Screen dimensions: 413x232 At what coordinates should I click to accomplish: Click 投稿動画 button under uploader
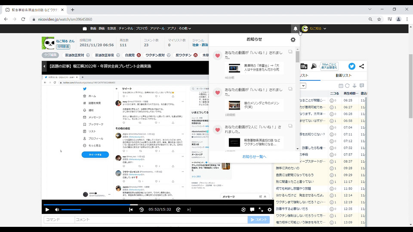63,46
